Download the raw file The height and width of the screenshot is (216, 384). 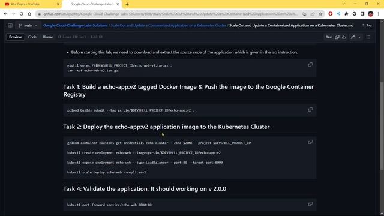[x=344, y=37]
